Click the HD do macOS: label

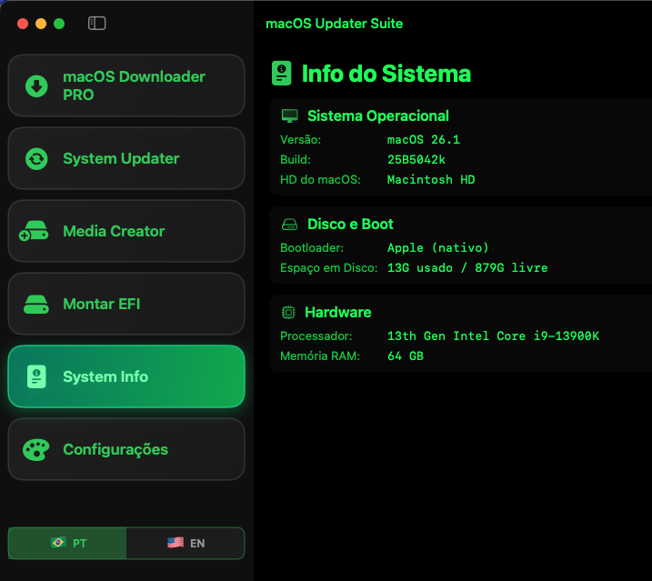coord(320,180)
